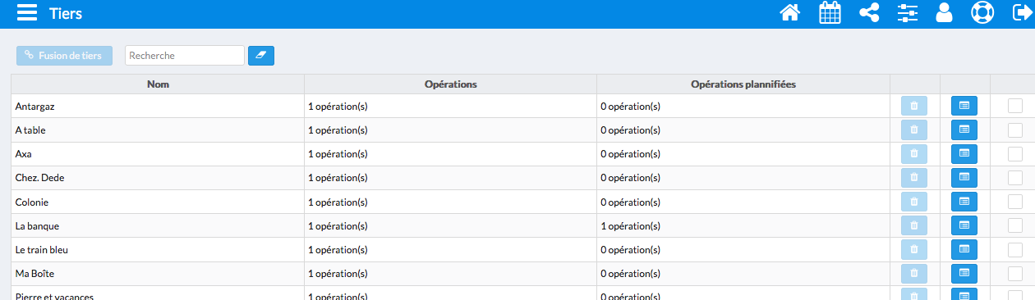The height and width of the screenshot is (300, 1035).
Task: View operations list for Axa
Action: (x=964, y=153)
